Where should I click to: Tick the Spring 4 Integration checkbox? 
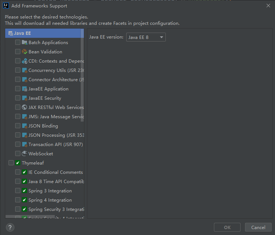point(18,200)
